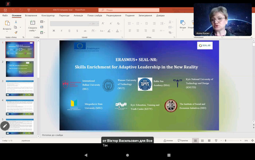This screenshot has width=255, height=160.
Task: Click the Cut scissors icon
Action: (16, 22)
